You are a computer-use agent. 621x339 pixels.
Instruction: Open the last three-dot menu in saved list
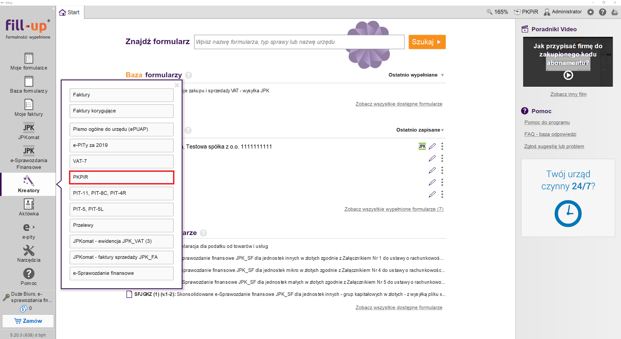[x=442, y=194]
